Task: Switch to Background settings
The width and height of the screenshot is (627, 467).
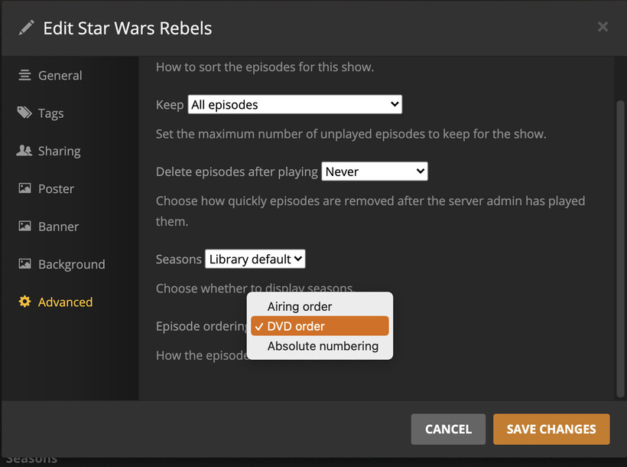Action: click(x=72, y=264)
